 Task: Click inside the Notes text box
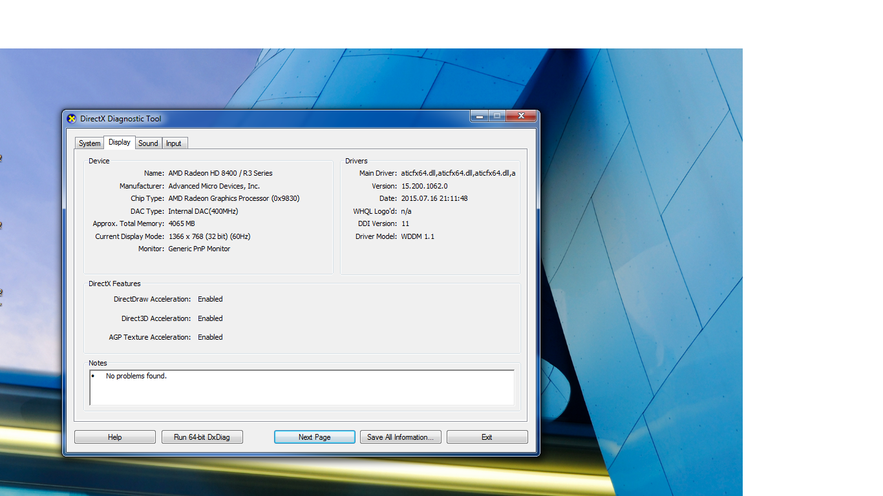coord(302,387)
